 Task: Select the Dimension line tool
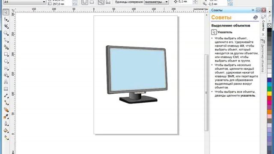point(6,96)
